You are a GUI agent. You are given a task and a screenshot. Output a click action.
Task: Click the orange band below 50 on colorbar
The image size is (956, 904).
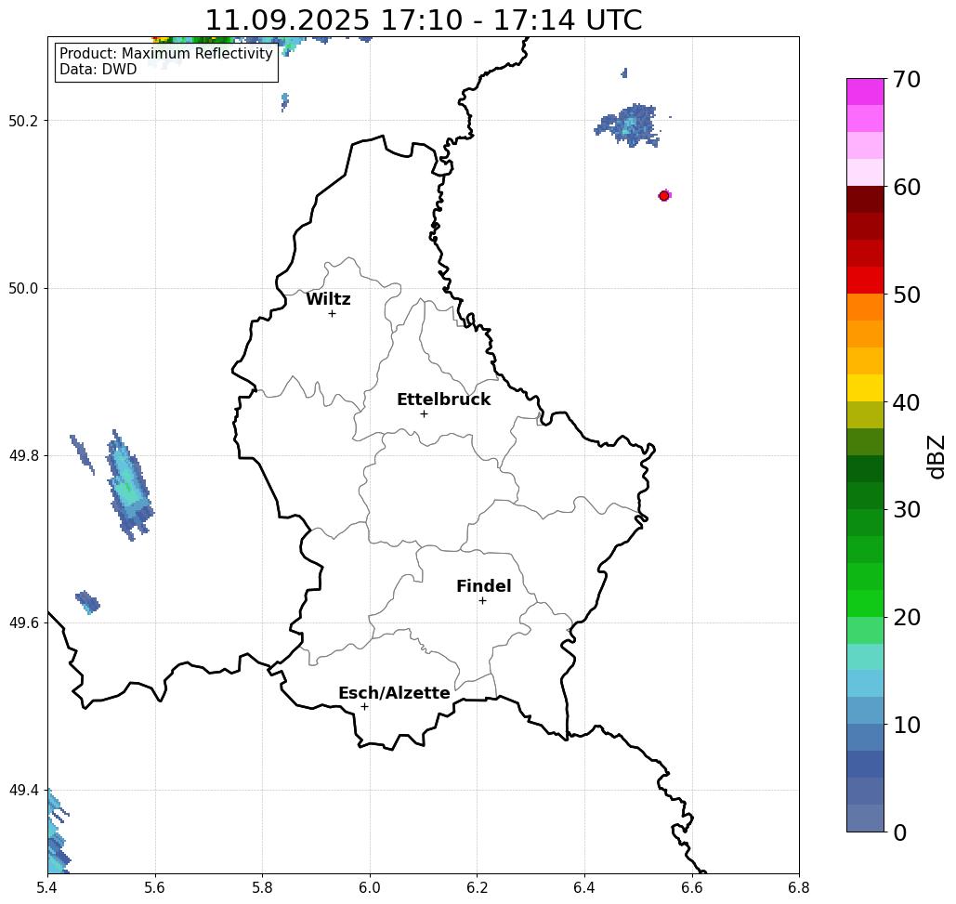pos(865,308)
